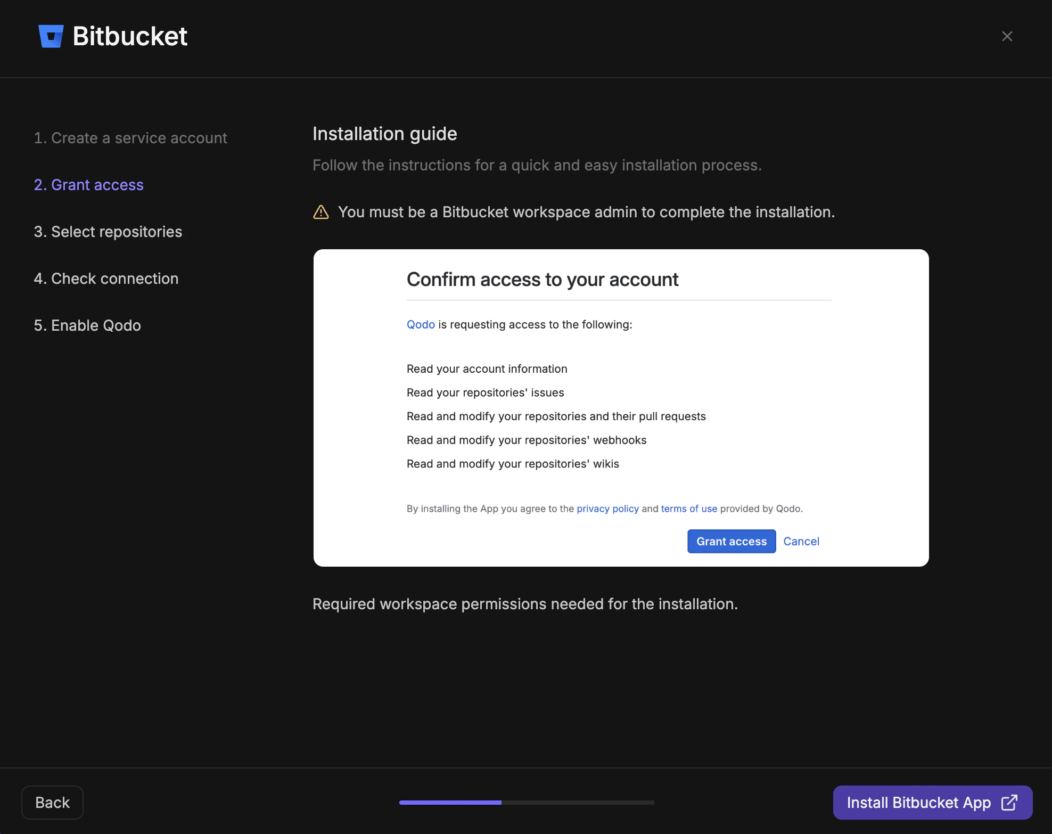This screenshot has height=834, width=1052.
Task: Go back to the previous step
Action: [x=52, y=803]
